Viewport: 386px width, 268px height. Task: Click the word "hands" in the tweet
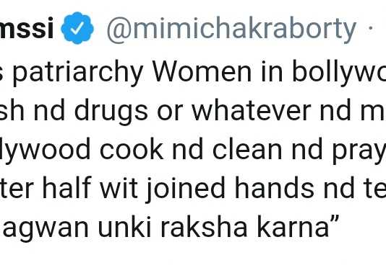(x=275, y=187)
